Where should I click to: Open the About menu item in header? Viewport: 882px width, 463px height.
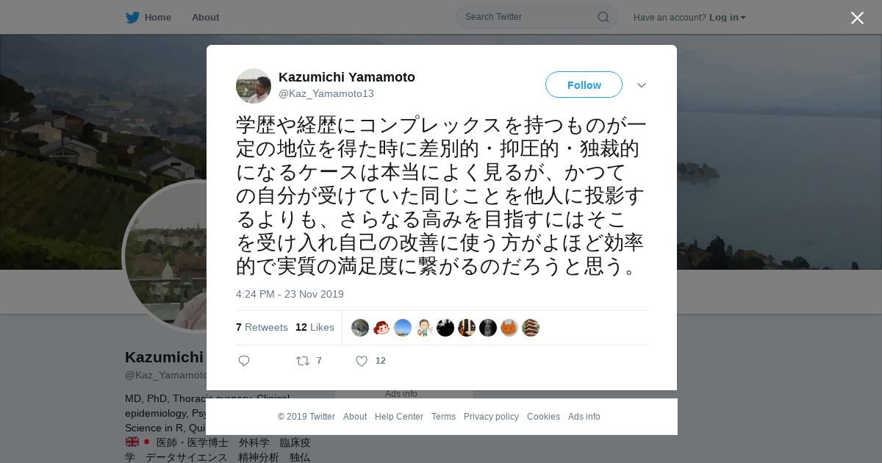(205, 17)
